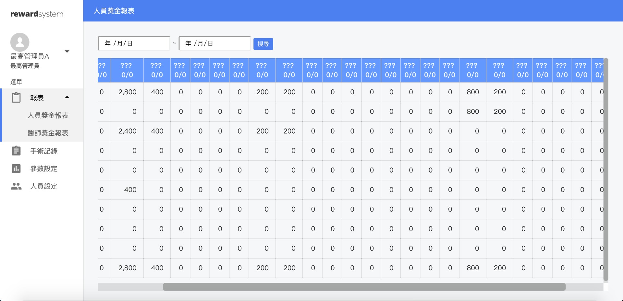Click the user avatar icon
The height and width of the screenshot is (301, 623).
(20, 42)
